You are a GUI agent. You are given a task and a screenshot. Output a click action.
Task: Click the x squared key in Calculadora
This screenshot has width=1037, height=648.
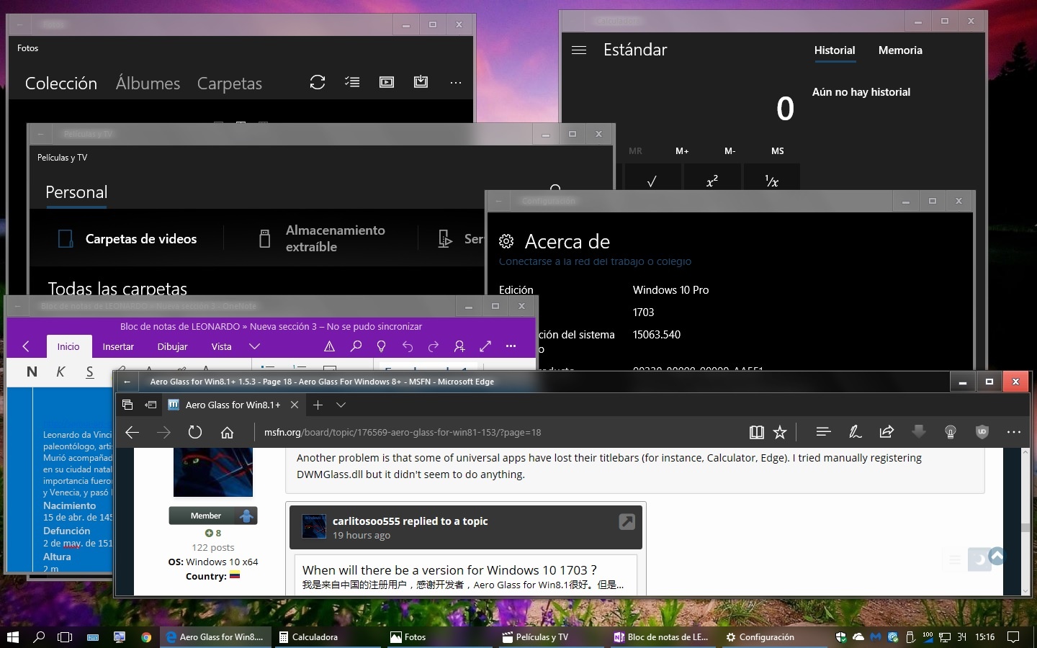point(711,180)
